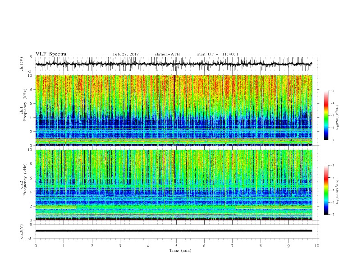Click the ch.3 flat voltage trace
This screenshot has height=276, width=357.
(x=174, y=231)
